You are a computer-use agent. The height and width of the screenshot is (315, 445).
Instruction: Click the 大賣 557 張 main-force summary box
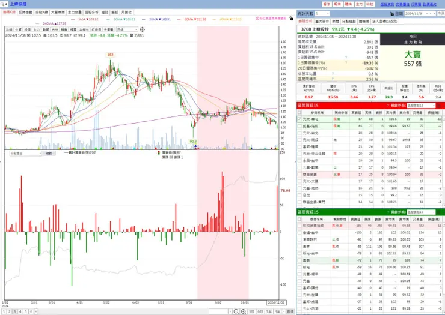[x=413, y=59]
